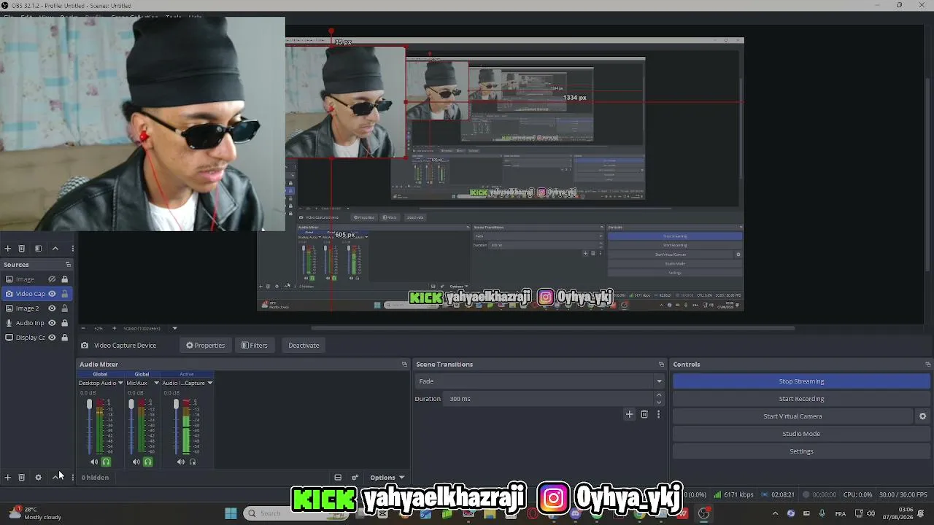
Task: Open scene filters icon above the Sources panel
Action: (39, 249)
